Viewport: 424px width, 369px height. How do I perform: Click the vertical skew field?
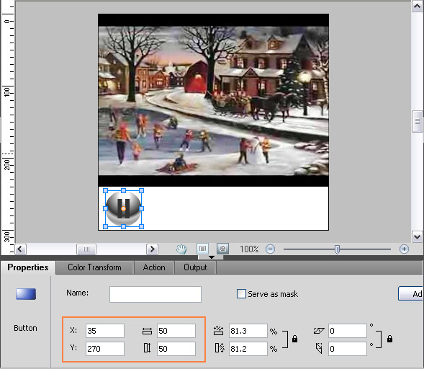(x=348, y=348)
